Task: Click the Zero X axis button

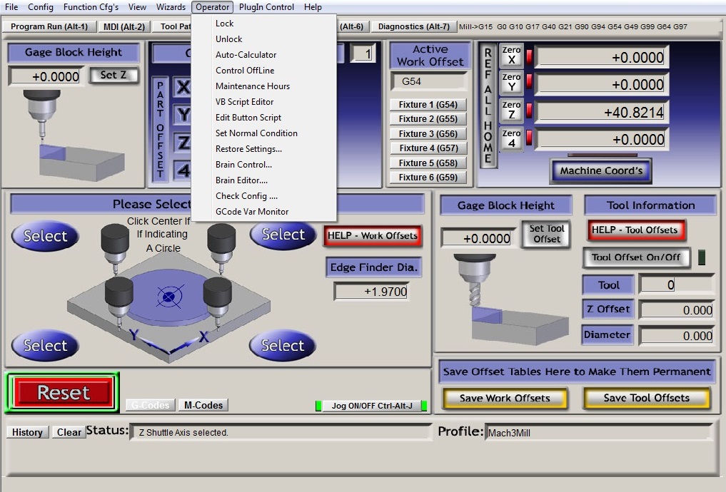Action: coord(511,56)
